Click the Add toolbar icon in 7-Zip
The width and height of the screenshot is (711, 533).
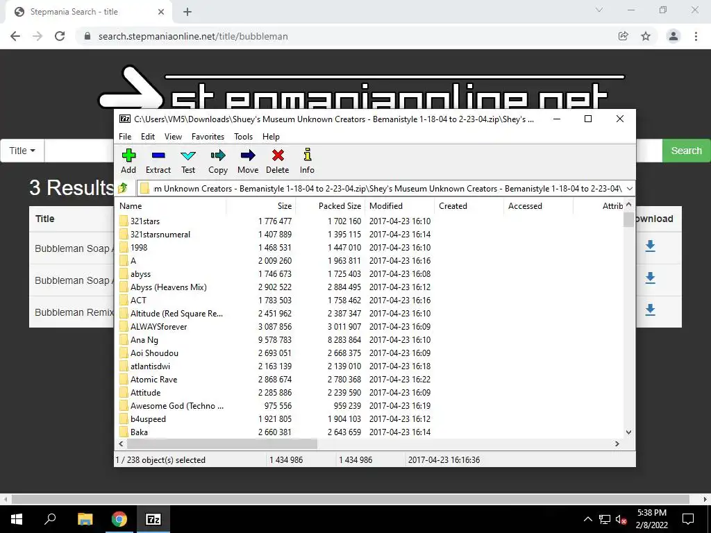(x=128, y=161)
